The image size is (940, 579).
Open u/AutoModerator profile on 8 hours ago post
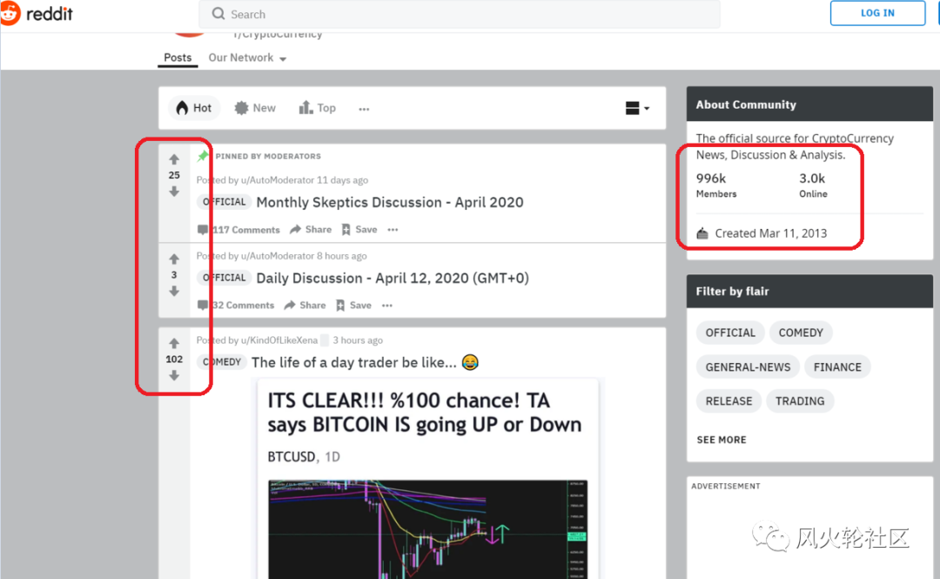coord(278,256)
